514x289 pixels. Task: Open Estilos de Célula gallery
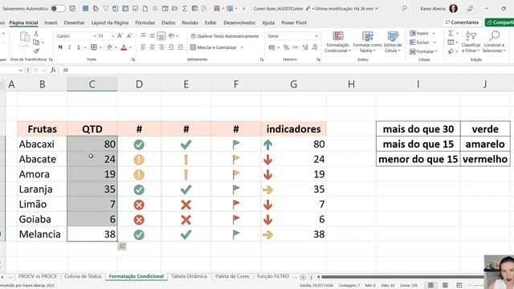click(393, 42)
